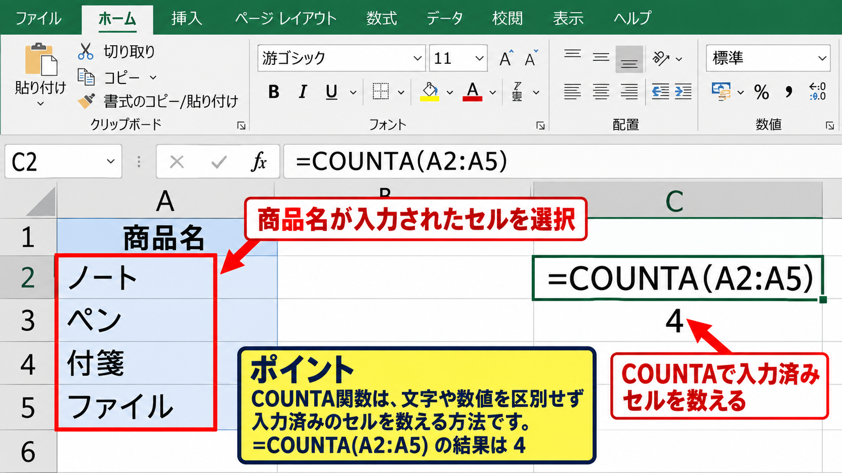Click the Format Painter (書式のコピー/貼り付け) brush

click(86, 101)
